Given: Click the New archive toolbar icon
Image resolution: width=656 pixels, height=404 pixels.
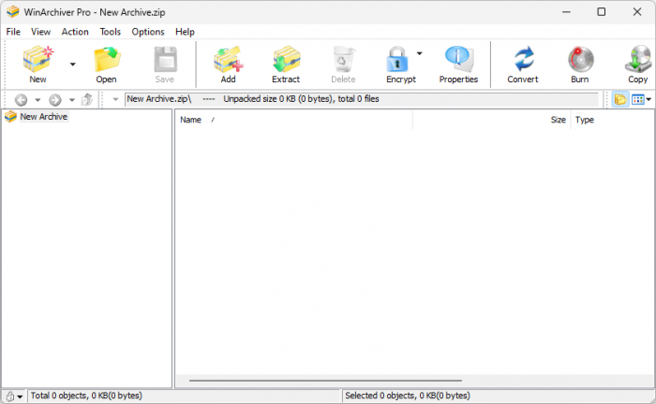Looking at the screenshot, I should (37, 62).
